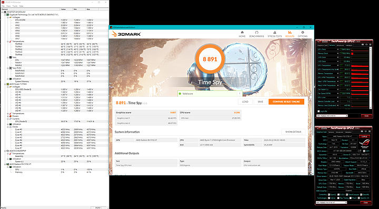Click the Graphics score row in 3DMark
This screenshot has height=209, width=379.
146,112
